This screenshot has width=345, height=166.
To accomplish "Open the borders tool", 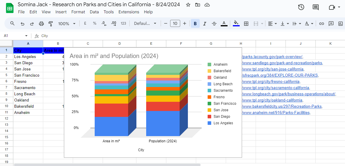I will pyautogui.click(x=246, y=24).
